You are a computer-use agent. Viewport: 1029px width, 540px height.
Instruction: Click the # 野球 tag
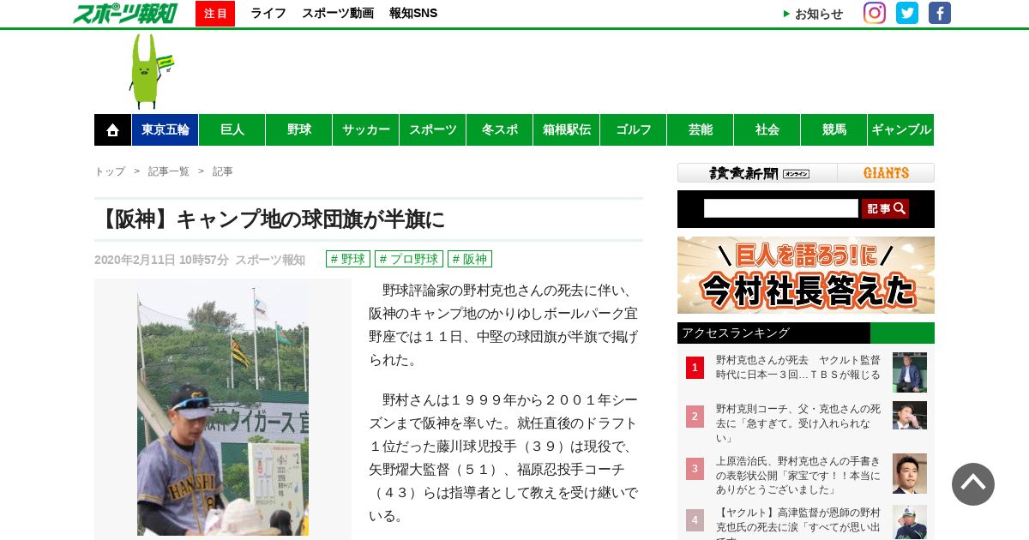click(348, 259)
